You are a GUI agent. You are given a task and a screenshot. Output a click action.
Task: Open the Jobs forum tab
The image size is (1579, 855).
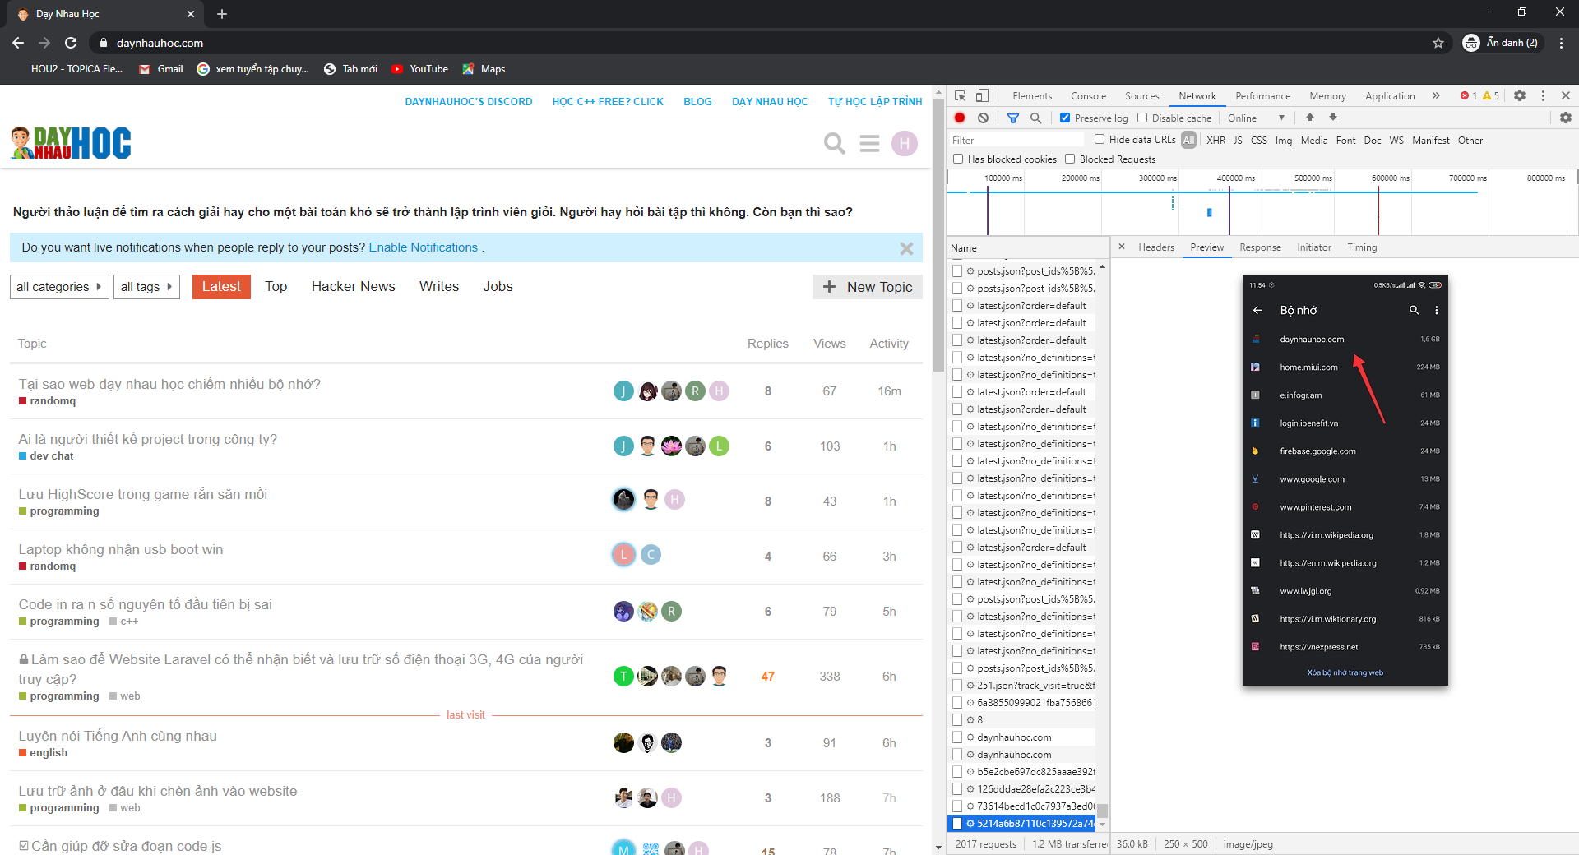pyautogui.click(x=498, y=286)
